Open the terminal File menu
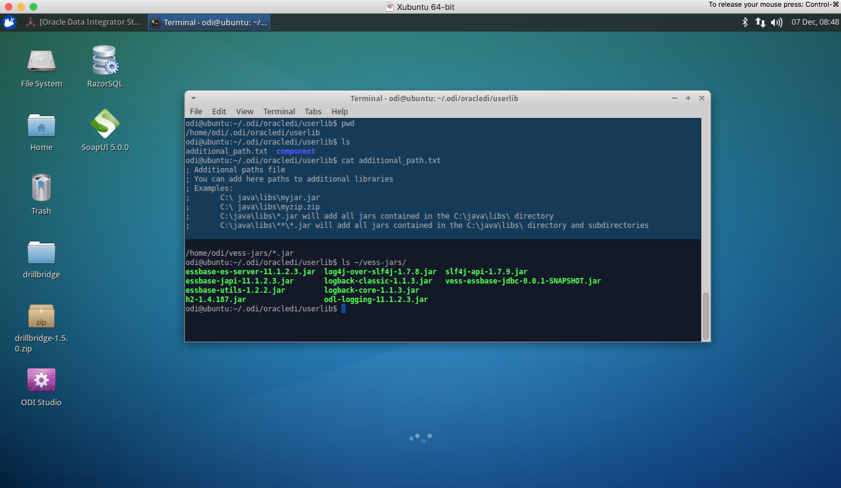Image resolution: width=841 pixels, height=488 pixels. pos(196,111)
